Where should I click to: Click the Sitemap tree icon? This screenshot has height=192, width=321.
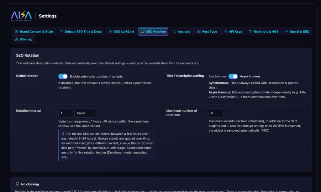pyautogui.click(x=16, y=39)
